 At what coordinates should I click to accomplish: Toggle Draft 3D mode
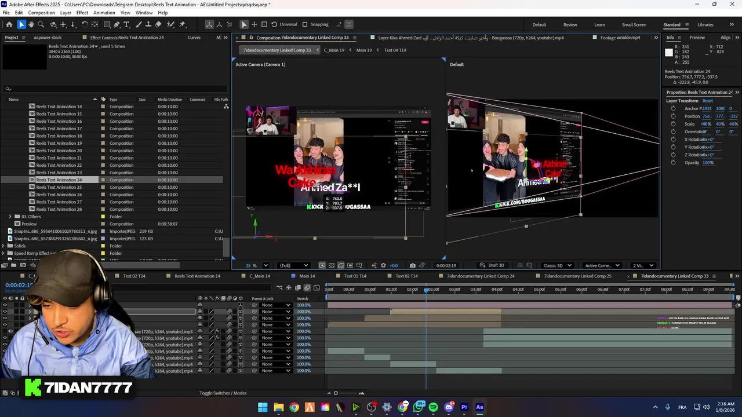pyautogui.click(x=492, y=265)
